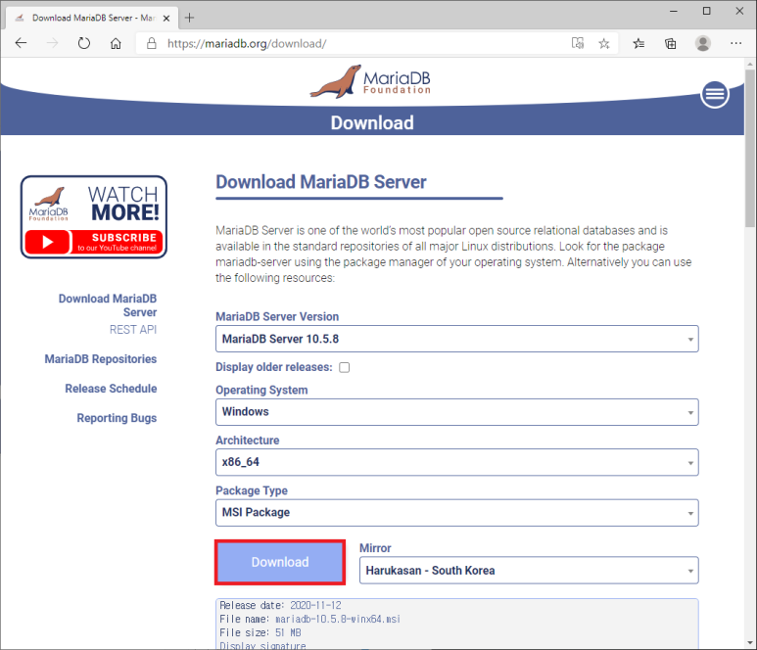Click the File size 51 MB text
757x650 pixels.
(x=260, y=632)
